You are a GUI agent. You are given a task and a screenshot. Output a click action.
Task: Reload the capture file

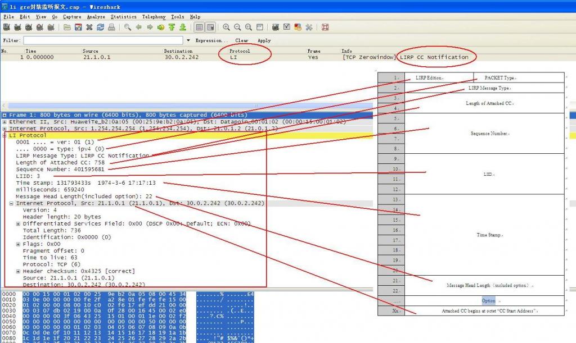click(x=100, y=27)
